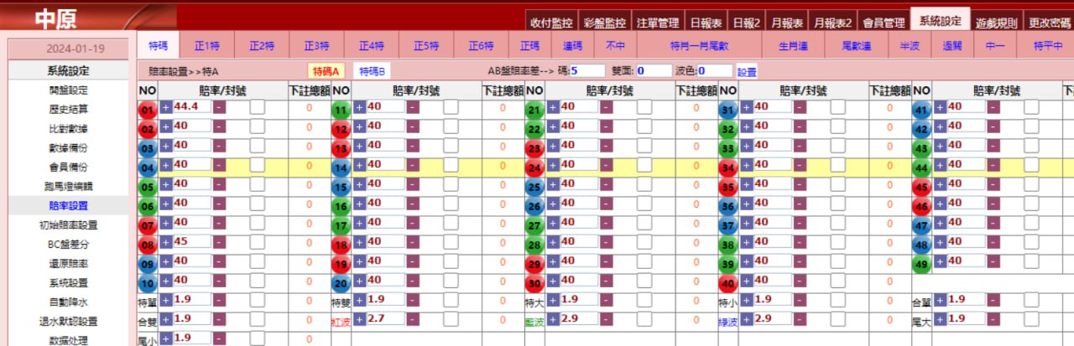
Task: Tick the checkbox in number 25 row
Action: coord(644,183)
